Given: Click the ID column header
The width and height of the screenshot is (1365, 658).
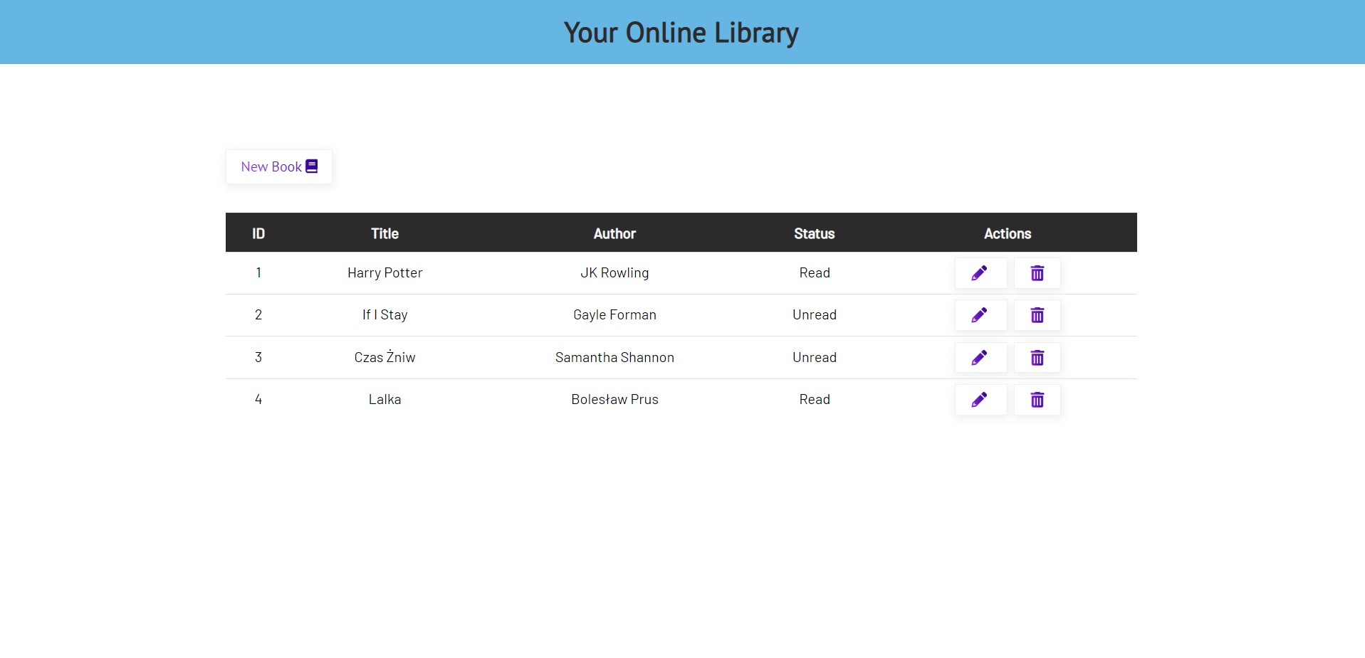Looking at the screenshot, I should [258, 233].
